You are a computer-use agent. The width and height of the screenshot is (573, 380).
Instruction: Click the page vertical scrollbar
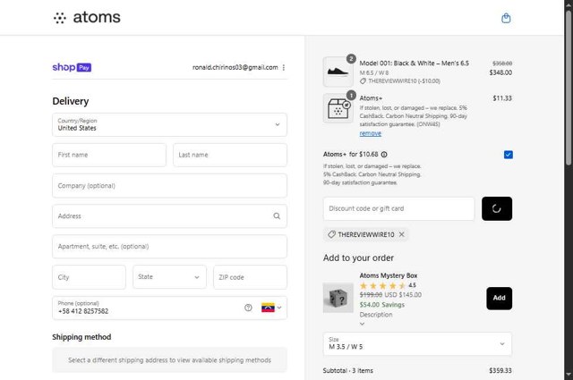click(569, 88)
